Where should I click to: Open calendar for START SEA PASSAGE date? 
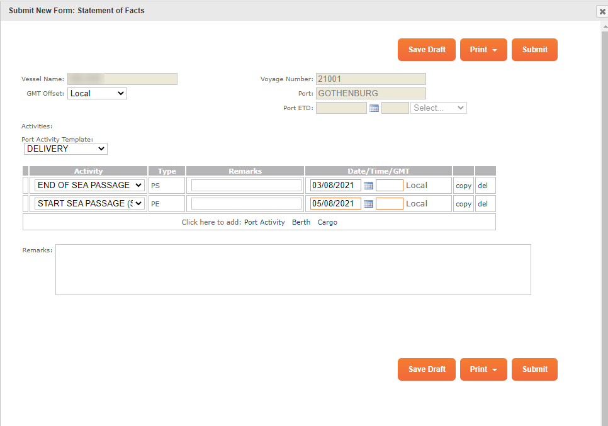click(x=369, y=204)
